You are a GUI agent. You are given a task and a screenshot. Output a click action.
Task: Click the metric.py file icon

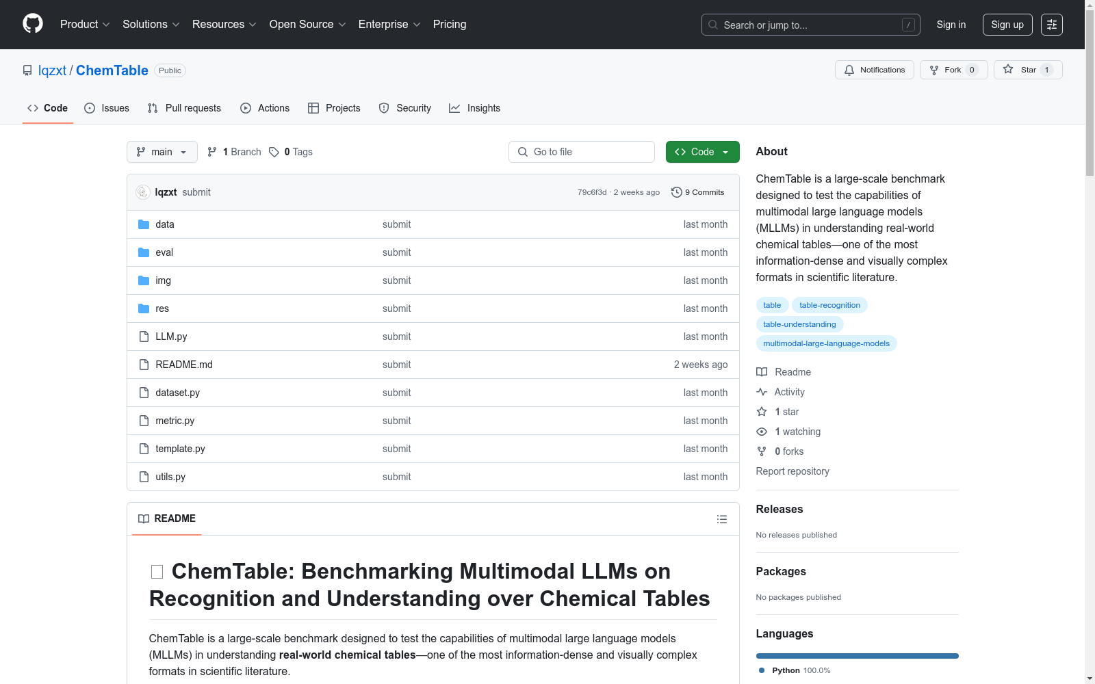[x=144, y=421]
